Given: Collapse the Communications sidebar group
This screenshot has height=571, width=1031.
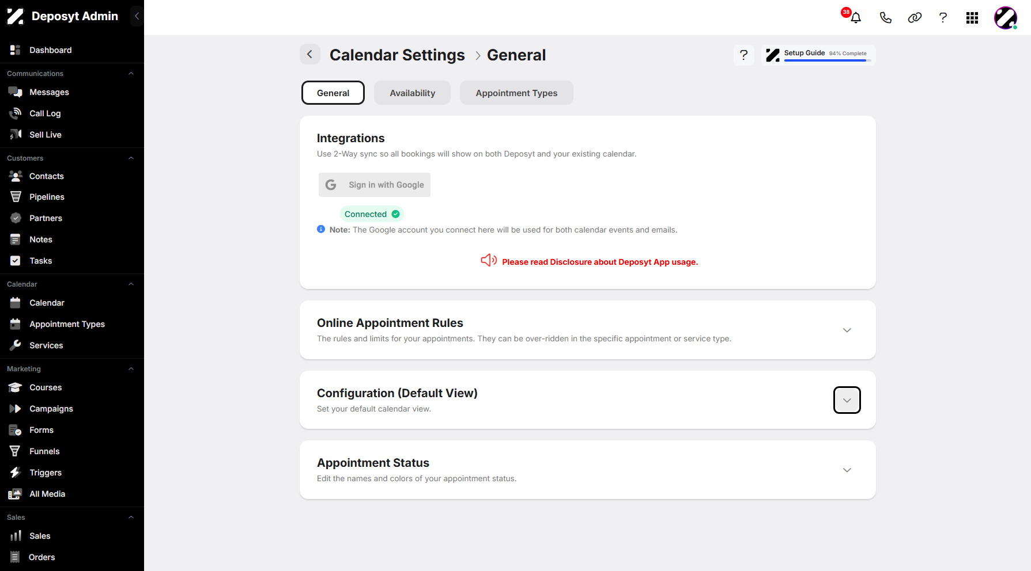Looking at the screenshot, I should (x=131, y=74).
